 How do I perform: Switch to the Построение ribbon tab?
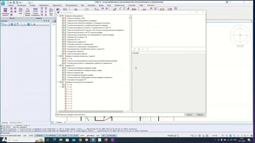22,5
